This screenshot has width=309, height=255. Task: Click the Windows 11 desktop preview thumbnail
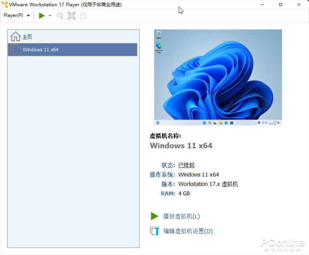tap(218, 77)
